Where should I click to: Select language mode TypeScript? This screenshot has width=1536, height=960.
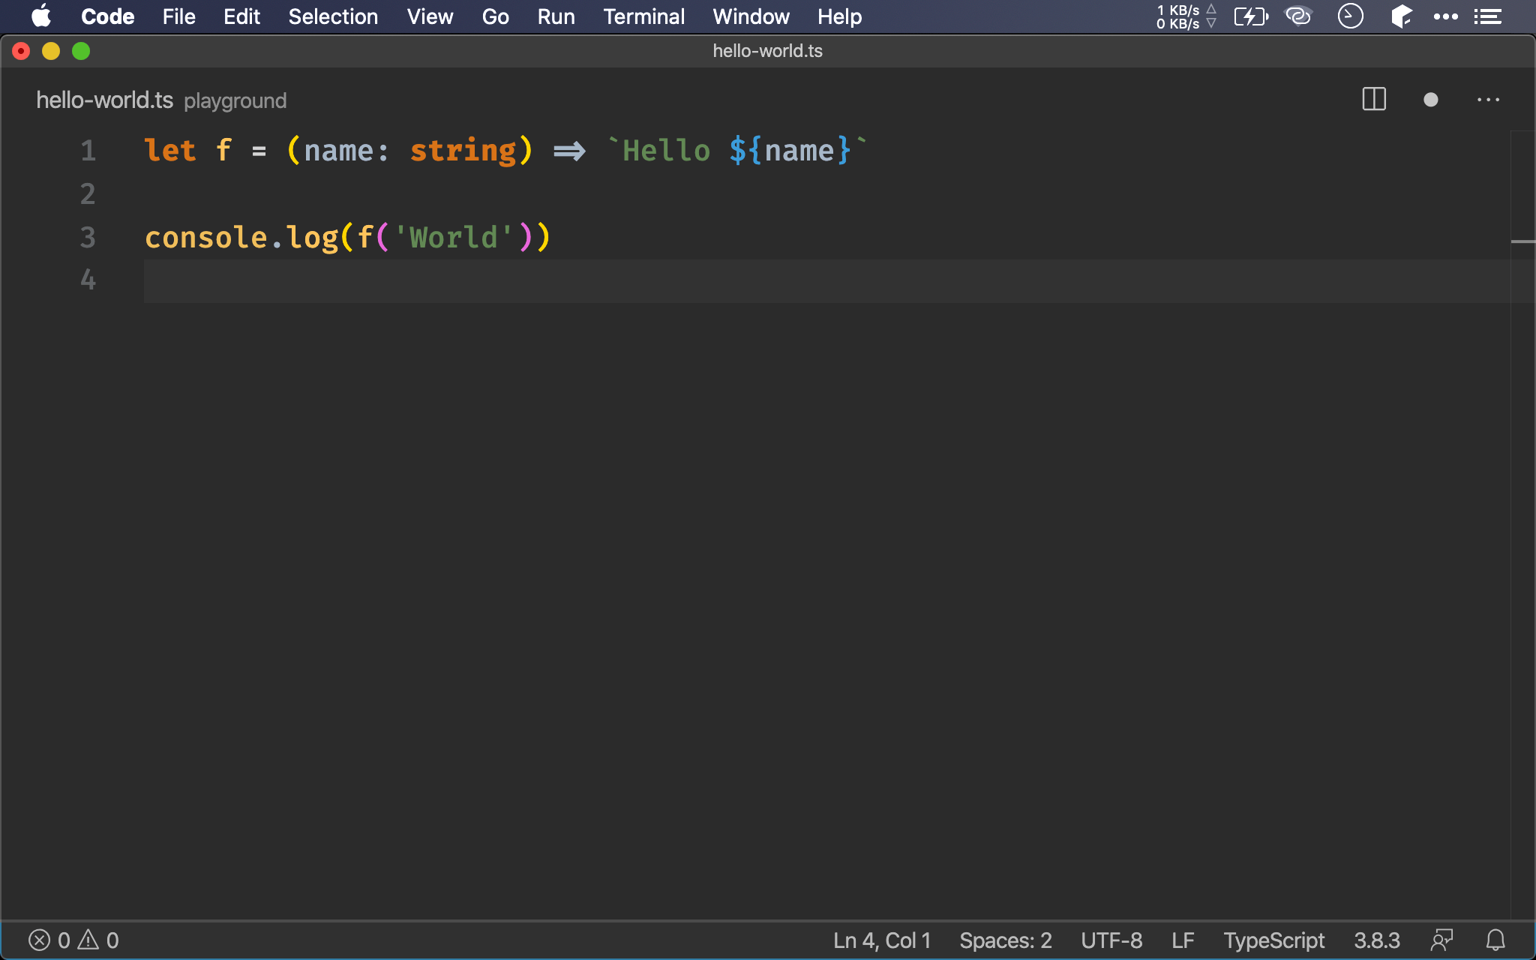pos(1273,940)
